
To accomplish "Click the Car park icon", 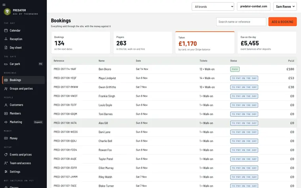I will 6,64.
